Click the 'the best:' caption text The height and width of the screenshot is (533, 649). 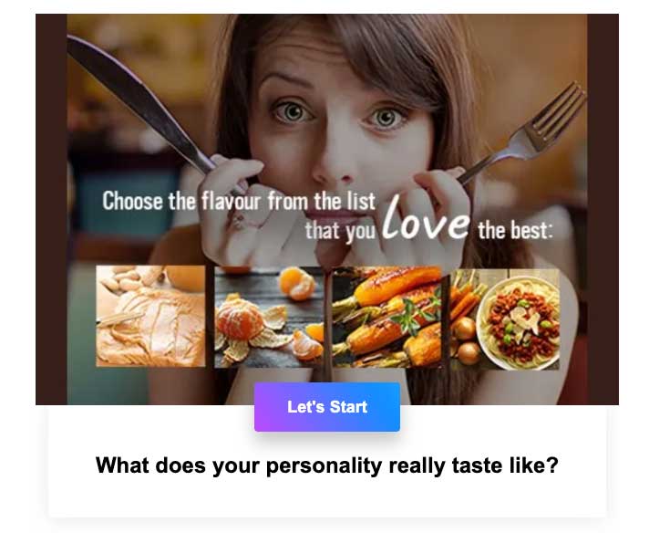pos(515,230)
